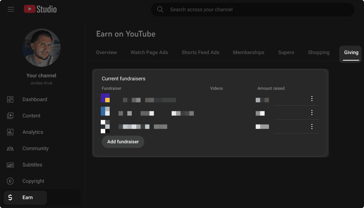Click the Jordan Kruk channel name
364x208 pixels.
coord(41,83)
